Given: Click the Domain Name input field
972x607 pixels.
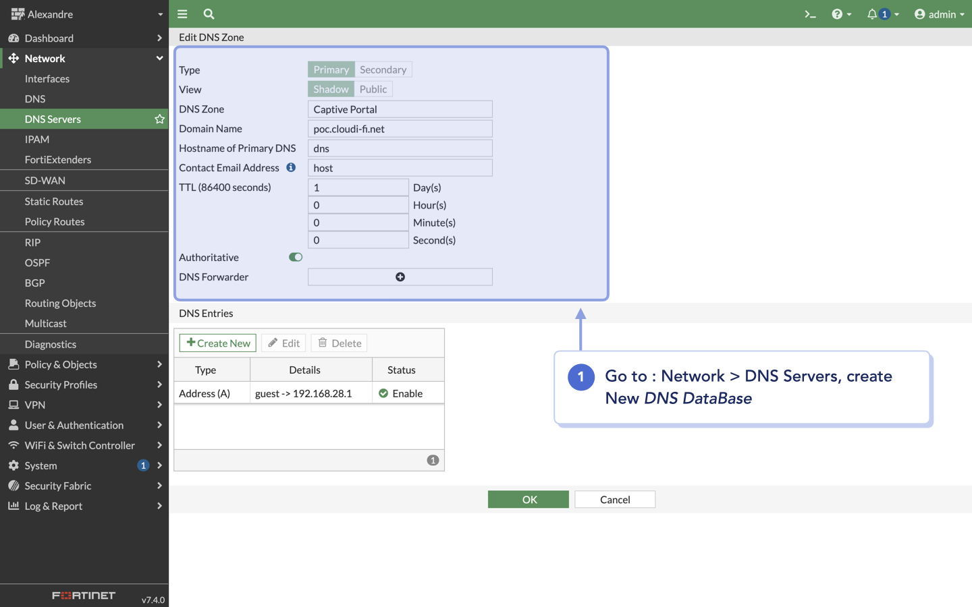Looking at the screenshot, I should click(x=400, y=128).
